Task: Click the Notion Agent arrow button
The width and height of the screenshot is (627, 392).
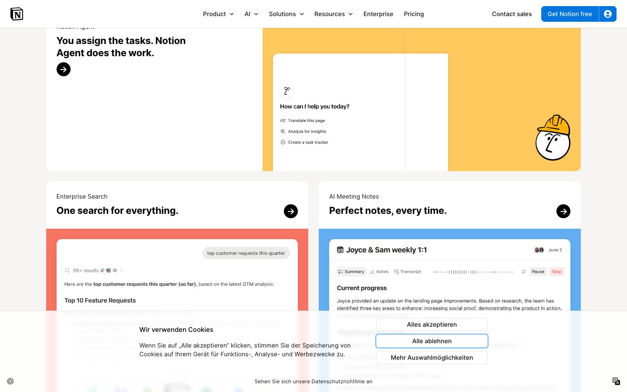Action: pyautogui.click(x=64, y=69)
